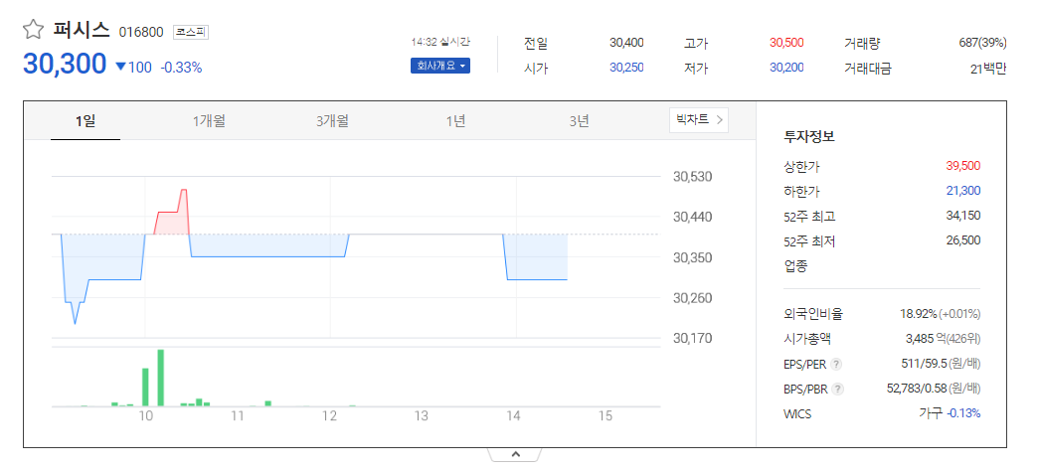
Task: Show the 1년 chart tab
Action: coord(456,120)
